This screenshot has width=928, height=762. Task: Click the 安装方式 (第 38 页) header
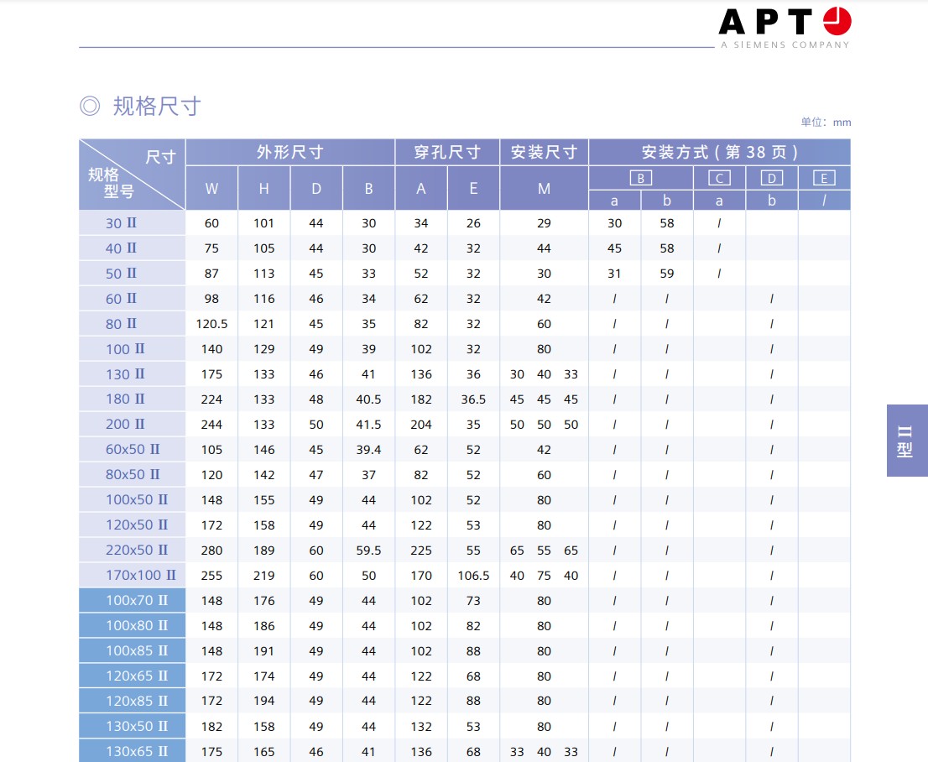(x=719, y=152)
